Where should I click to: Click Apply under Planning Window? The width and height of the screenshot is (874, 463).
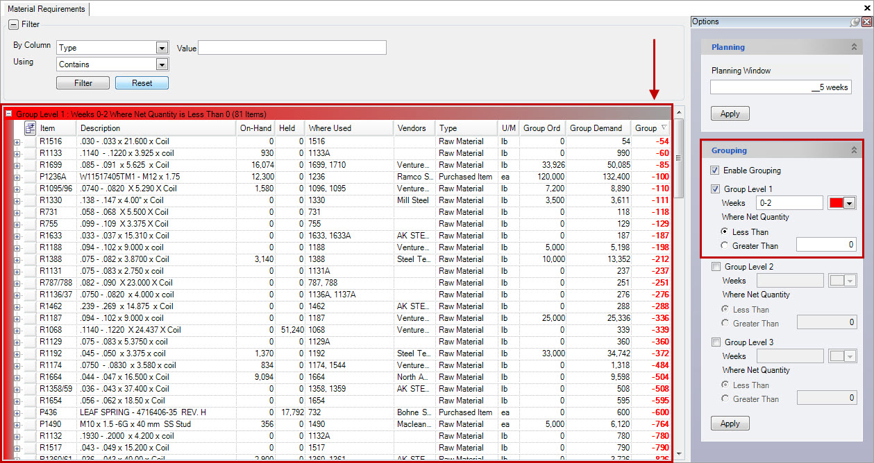tap(730, 114)
